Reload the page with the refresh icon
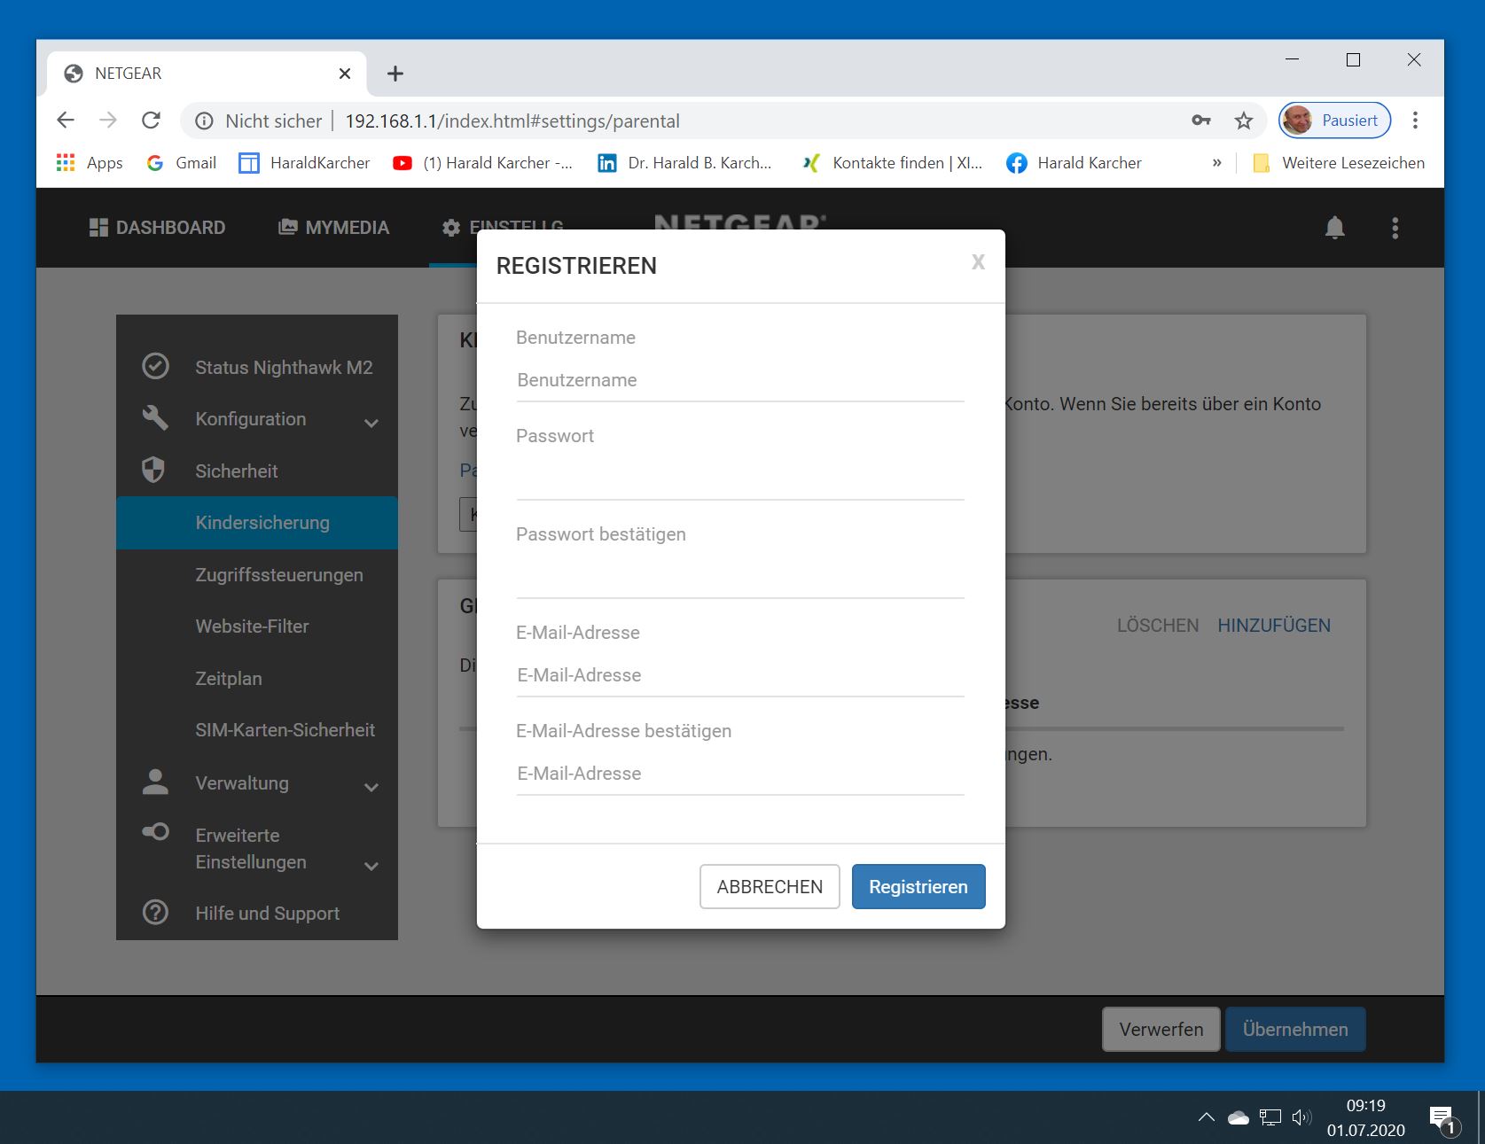The image size is (1485, 1144). click(152, 121)
